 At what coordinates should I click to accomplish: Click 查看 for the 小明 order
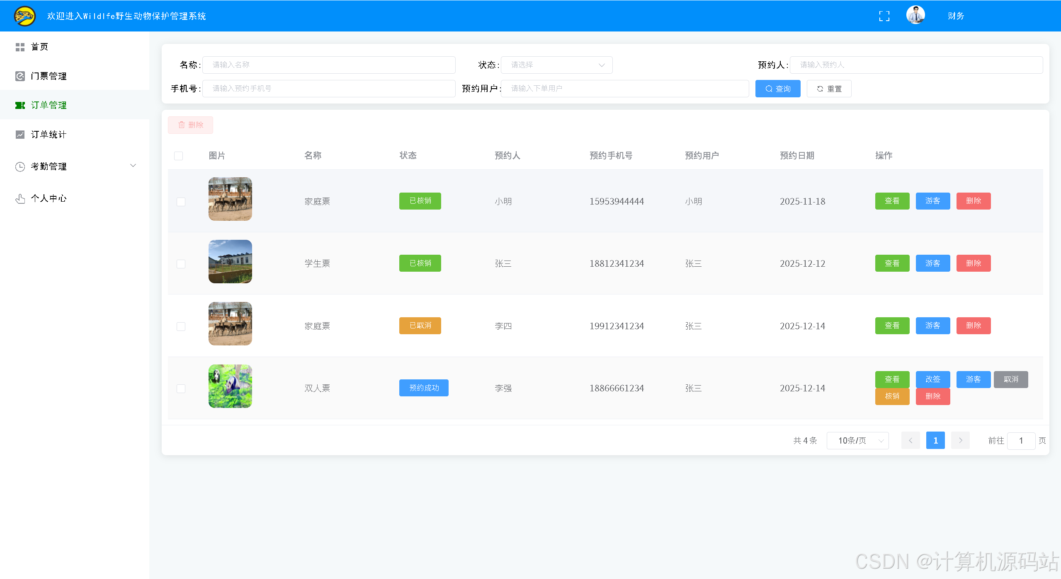(892, 201)
